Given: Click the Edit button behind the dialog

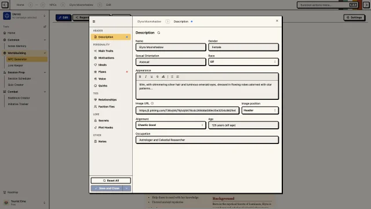Looking at the screenshot, I should (x=64, y=17).
